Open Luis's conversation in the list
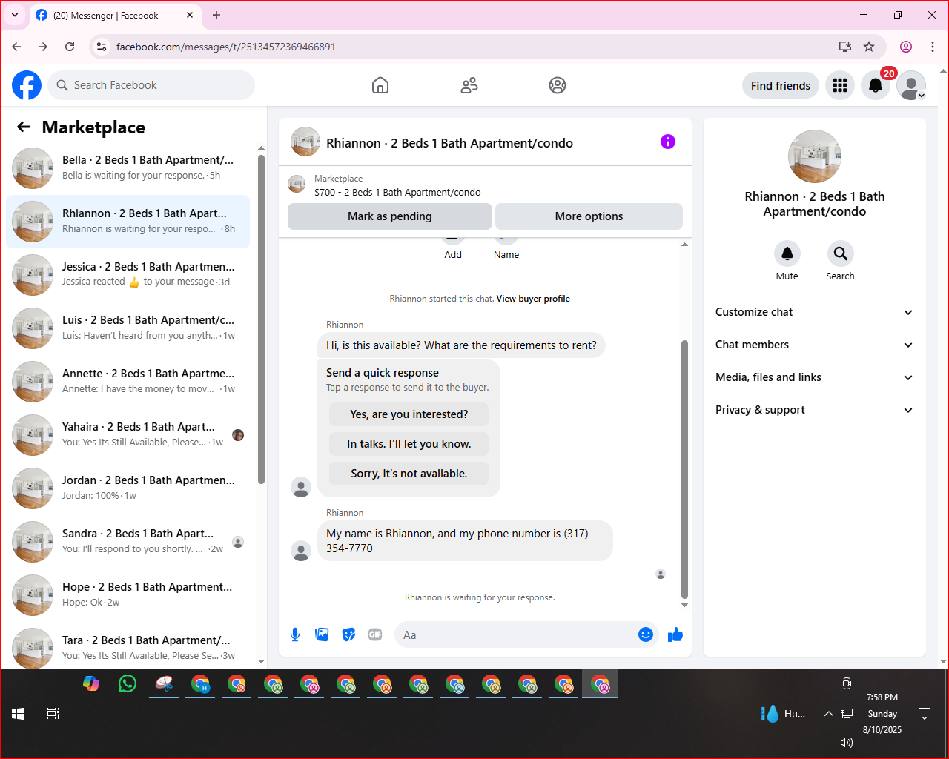The image size is (949, 759). [128, 328]
